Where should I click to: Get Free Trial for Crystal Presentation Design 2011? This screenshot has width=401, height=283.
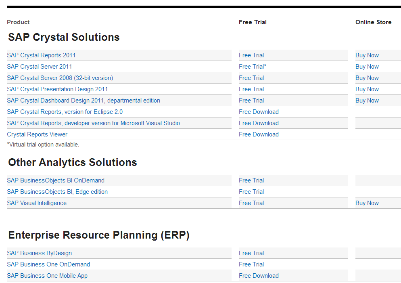[251, 89]
